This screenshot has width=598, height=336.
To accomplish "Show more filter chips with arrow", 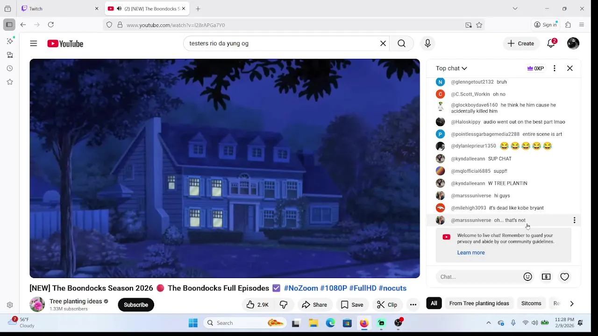I will [x=572, y=303].
